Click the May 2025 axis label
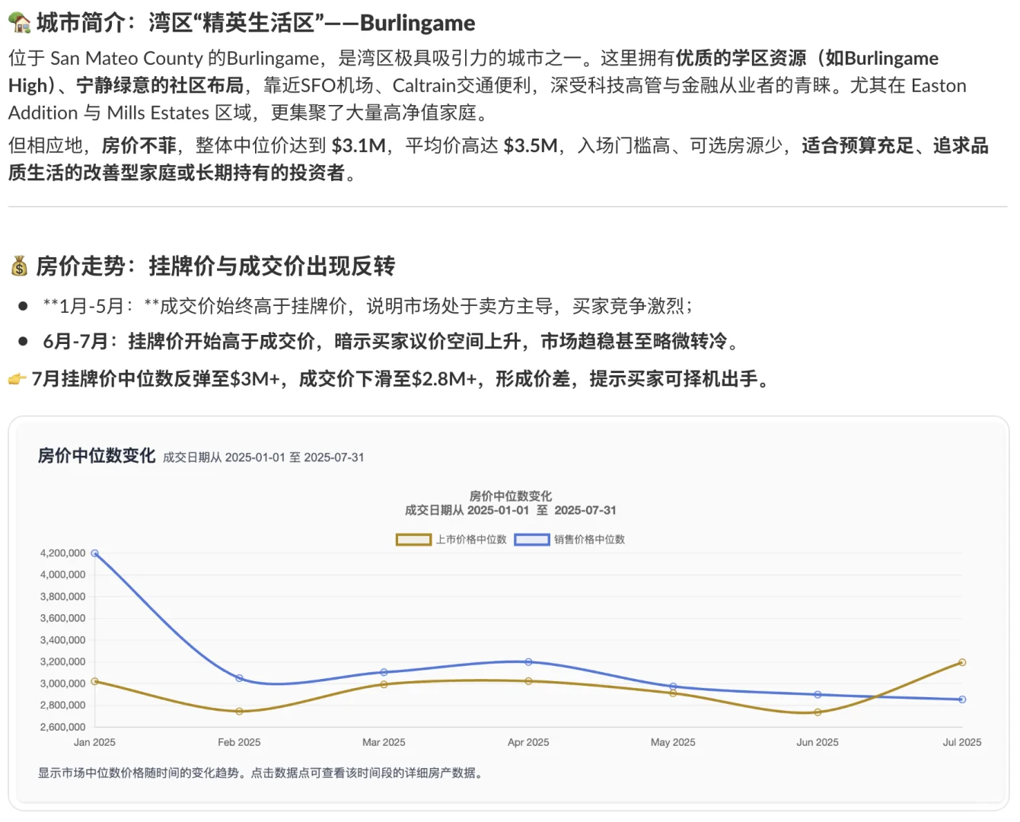The height and width of the screenshot is (822, 1020). pyautogui.click(x=673, y=742)
